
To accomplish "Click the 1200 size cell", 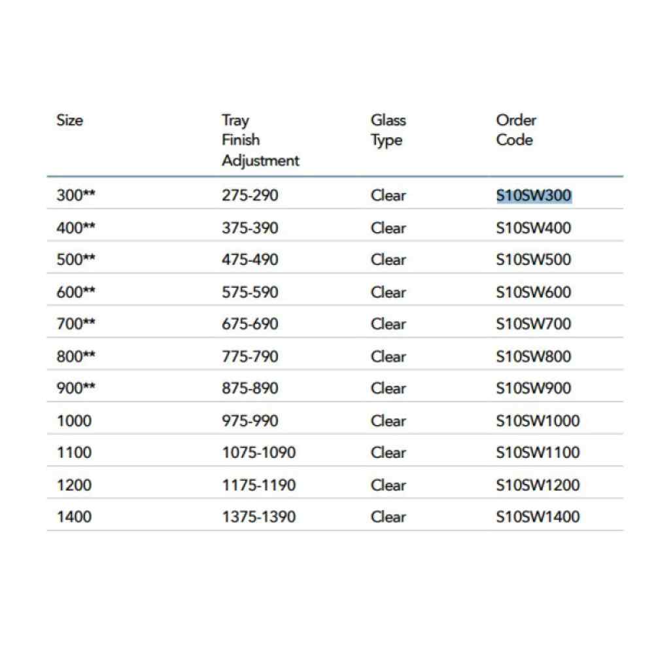I will [74, 485].
